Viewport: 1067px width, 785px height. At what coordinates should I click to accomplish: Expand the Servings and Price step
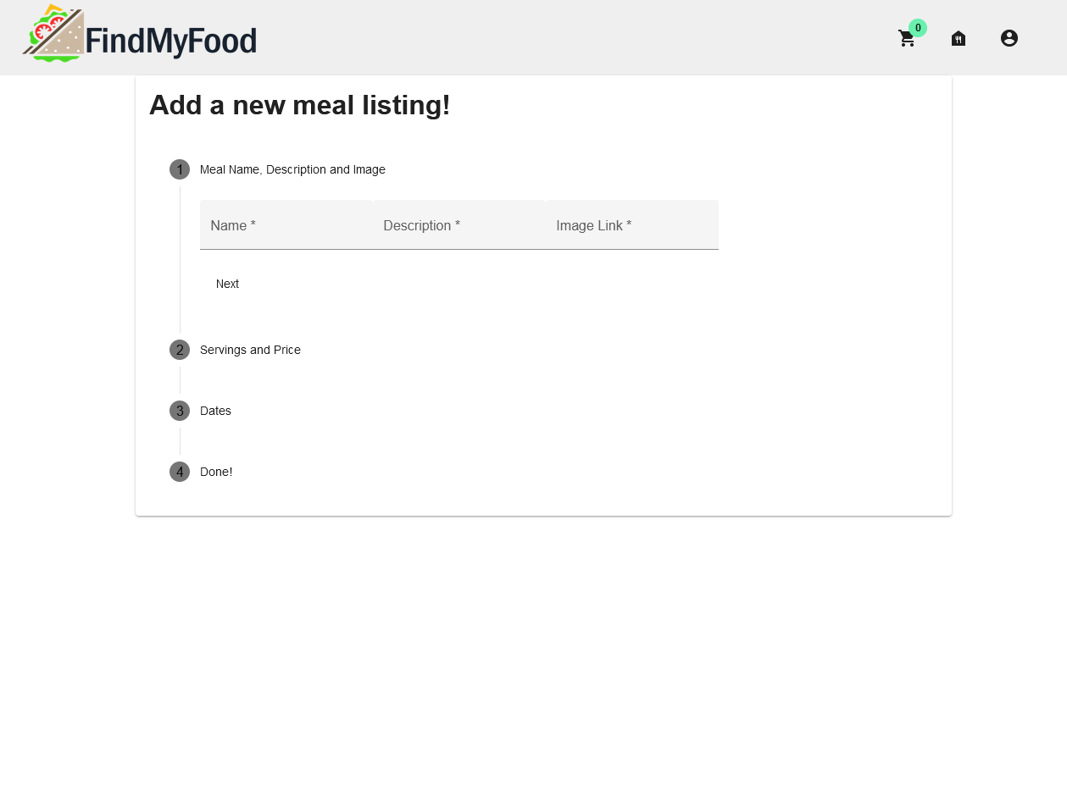[250, 350]
